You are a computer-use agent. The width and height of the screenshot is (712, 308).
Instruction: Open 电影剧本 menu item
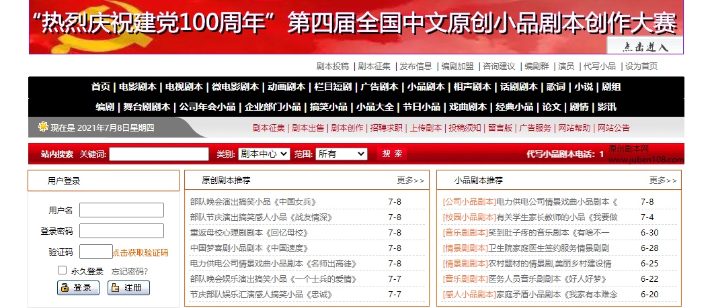coord(138,87)
